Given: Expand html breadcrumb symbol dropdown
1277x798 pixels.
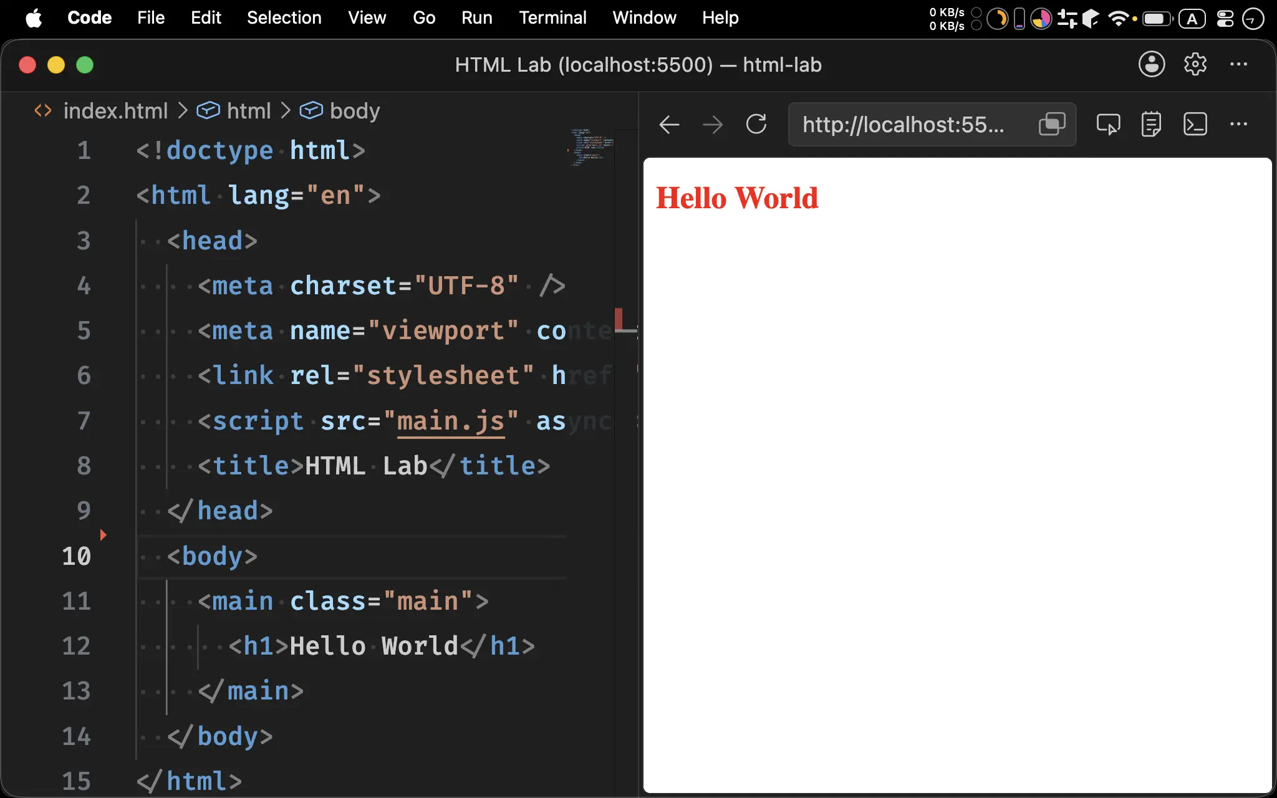Looking at the screenshot, I should (x=249, y=111).
